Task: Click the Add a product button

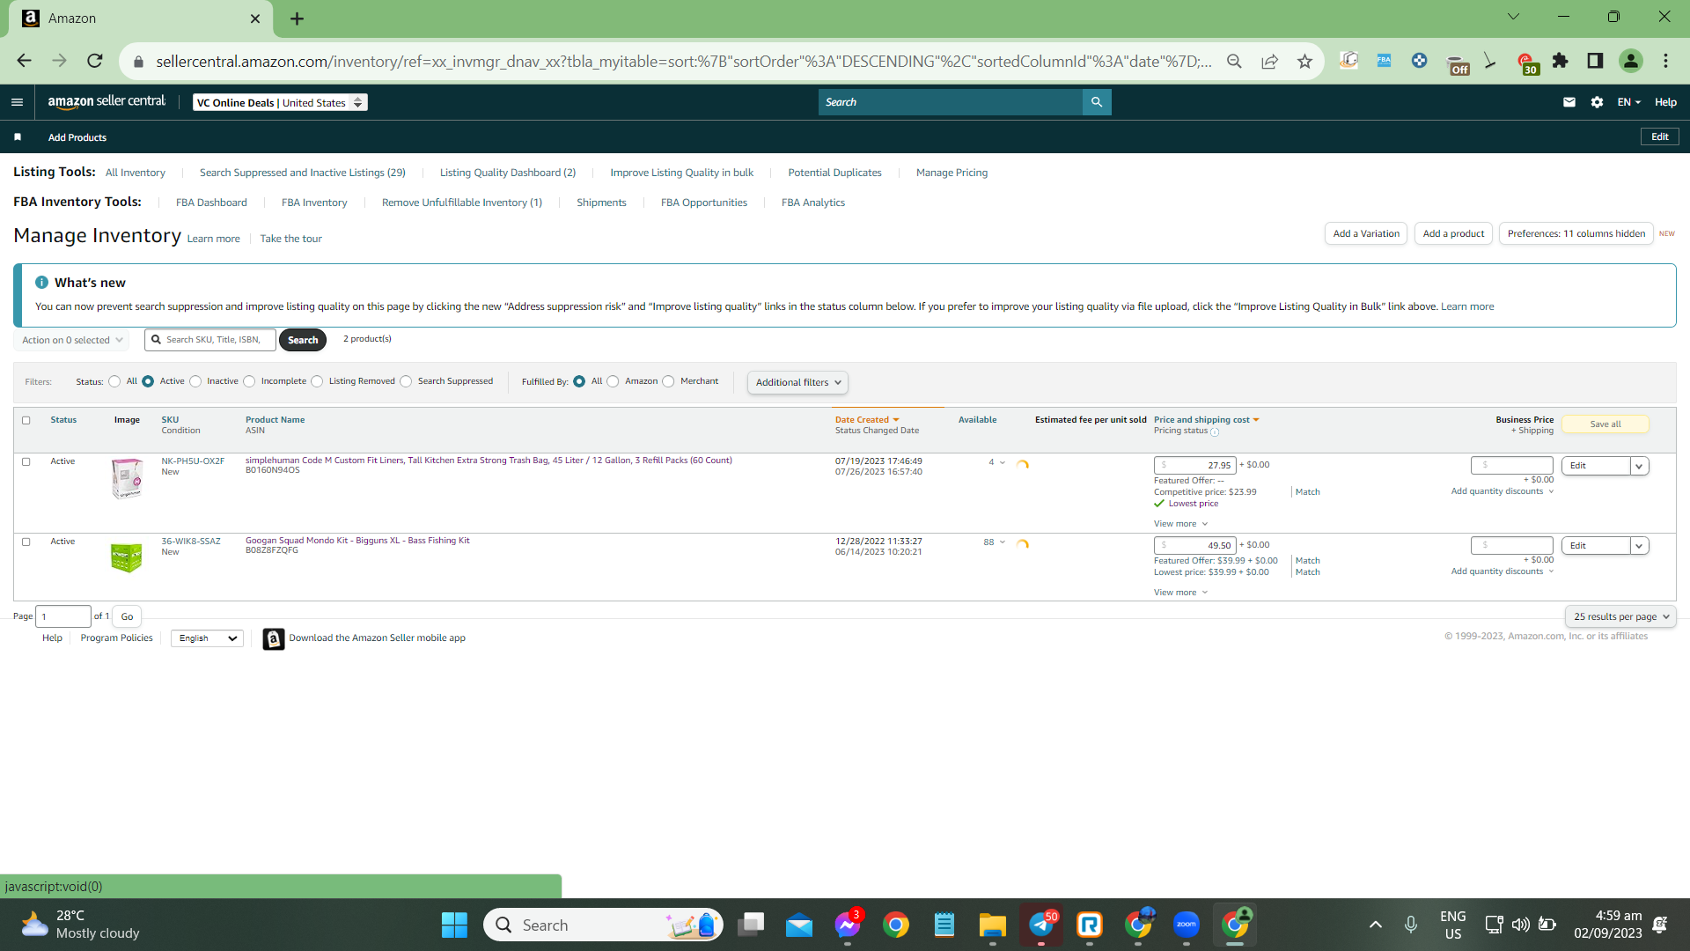Action: pos(1453,234)
